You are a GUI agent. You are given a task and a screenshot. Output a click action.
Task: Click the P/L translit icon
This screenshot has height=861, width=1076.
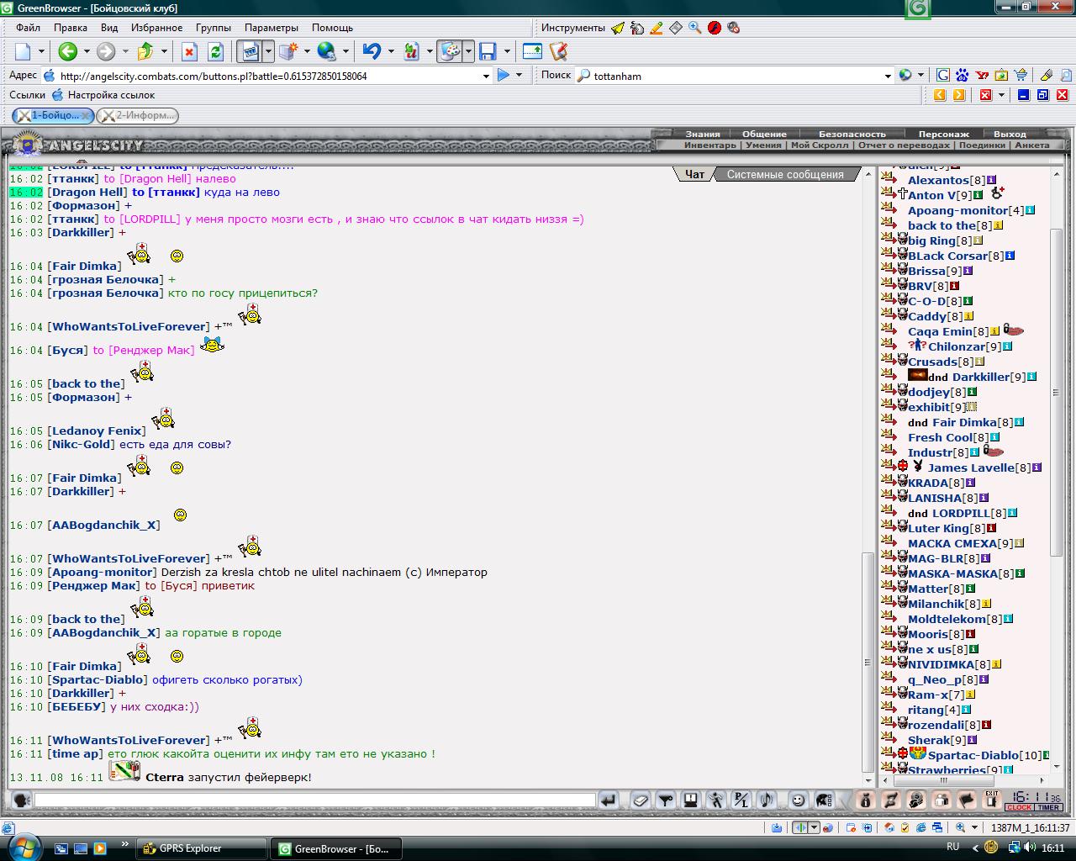click(x=741, y=800)
